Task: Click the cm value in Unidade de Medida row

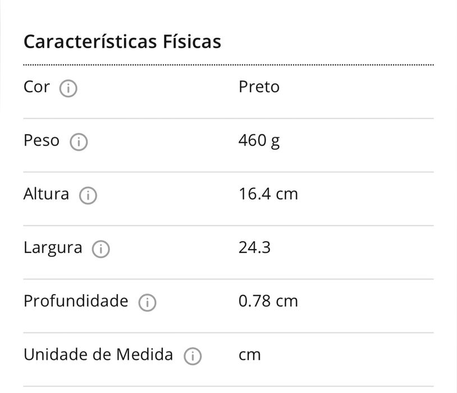Action: click(x=249, y=355)
